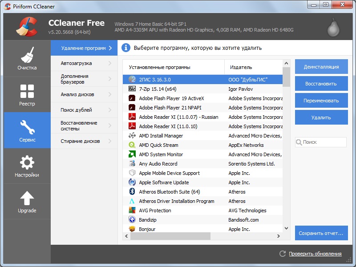Click the refresh icon beside Проверить обновления

pyautogui.click(x=282, y=254)
